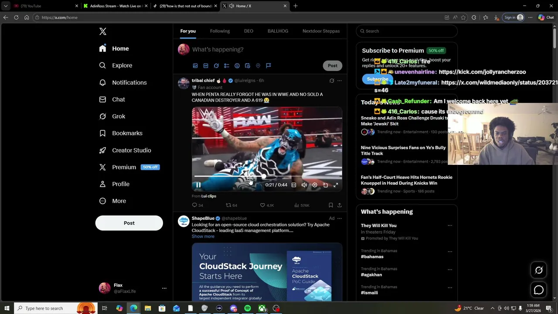Open more options on ShapeBlue ad
The image size is (558, 314).
340,218
